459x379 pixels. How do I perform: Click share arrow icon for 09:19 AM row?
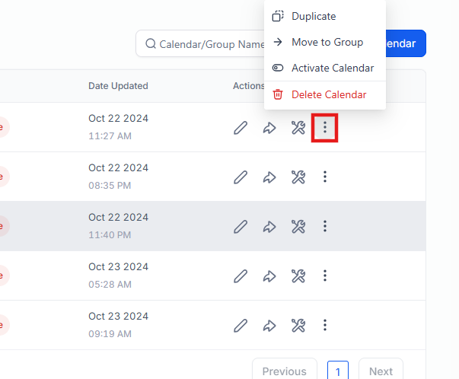269,325
